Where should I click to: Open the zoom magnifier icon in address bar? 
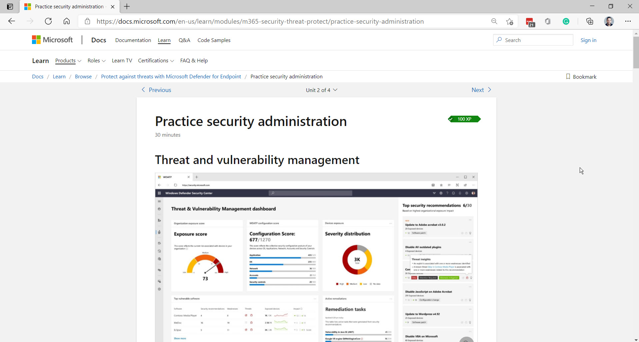click(494, 21)
